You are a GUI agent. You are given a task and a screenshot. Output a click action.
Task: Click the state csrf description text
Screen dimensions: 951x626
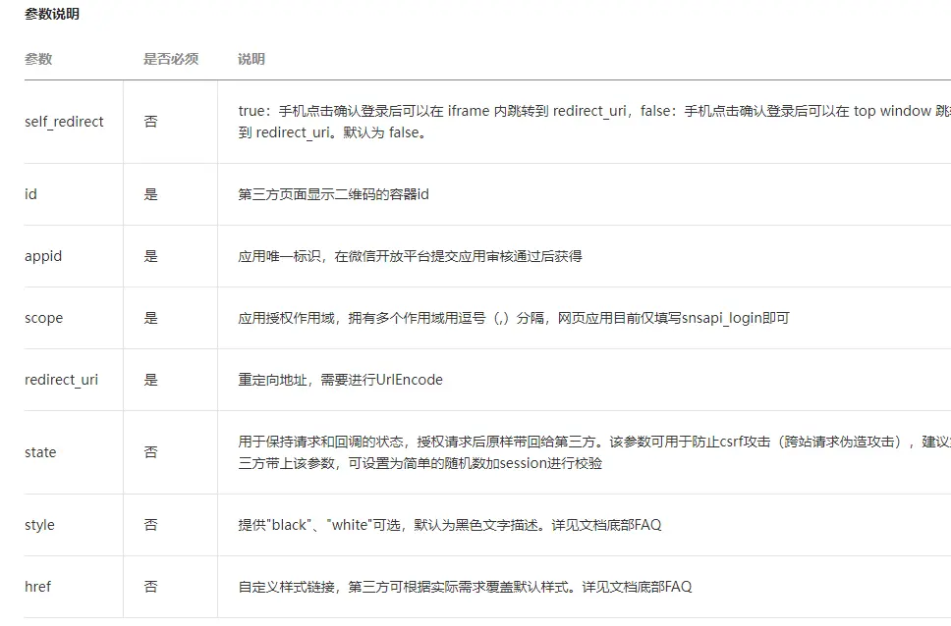[594, 452]
